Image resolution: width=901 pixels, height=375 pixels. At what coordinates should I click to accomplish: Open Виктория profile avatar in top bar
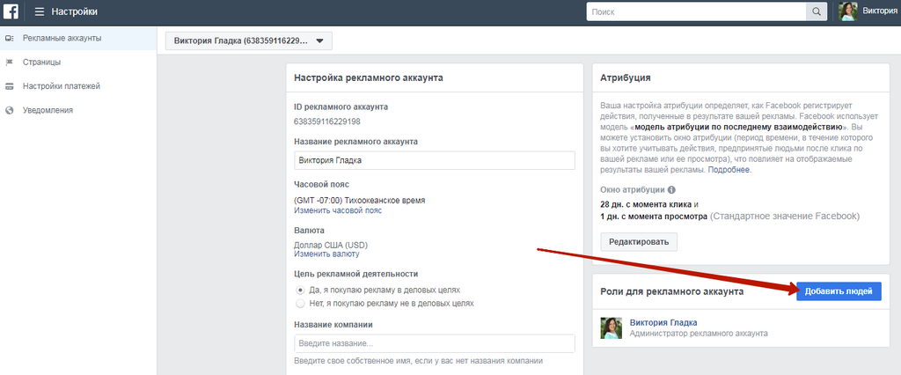point(848,11)
